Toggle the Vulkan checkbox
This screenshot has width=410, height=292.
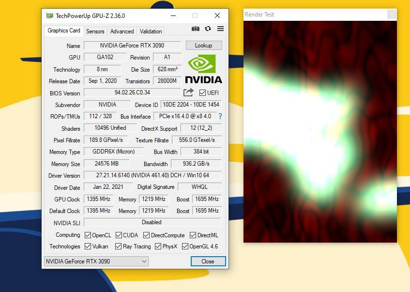[88, 246]
